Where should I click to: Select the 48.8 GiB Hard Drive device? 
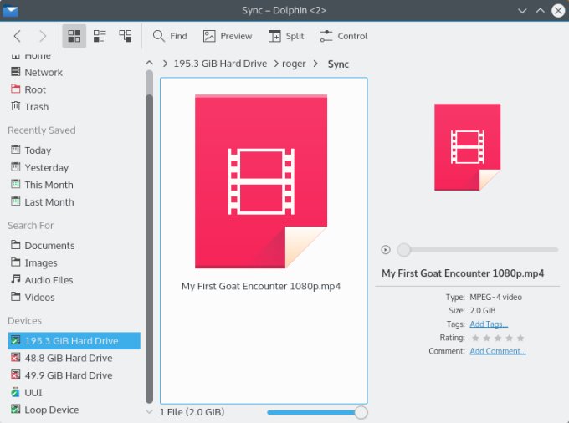click(68, 358)
